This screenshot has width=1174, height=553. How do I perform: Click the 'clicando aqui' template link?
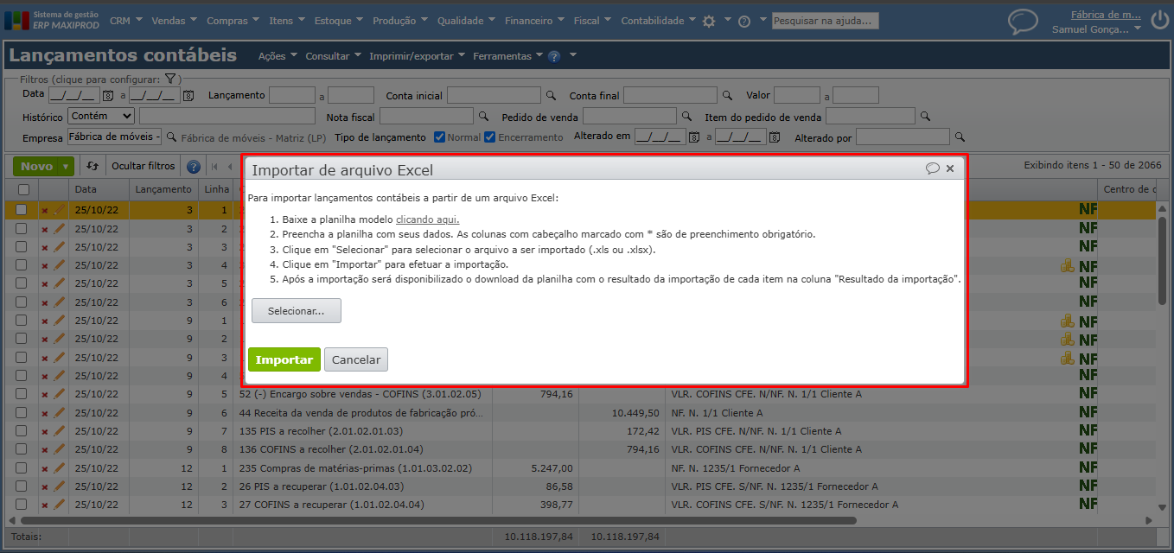427,219
